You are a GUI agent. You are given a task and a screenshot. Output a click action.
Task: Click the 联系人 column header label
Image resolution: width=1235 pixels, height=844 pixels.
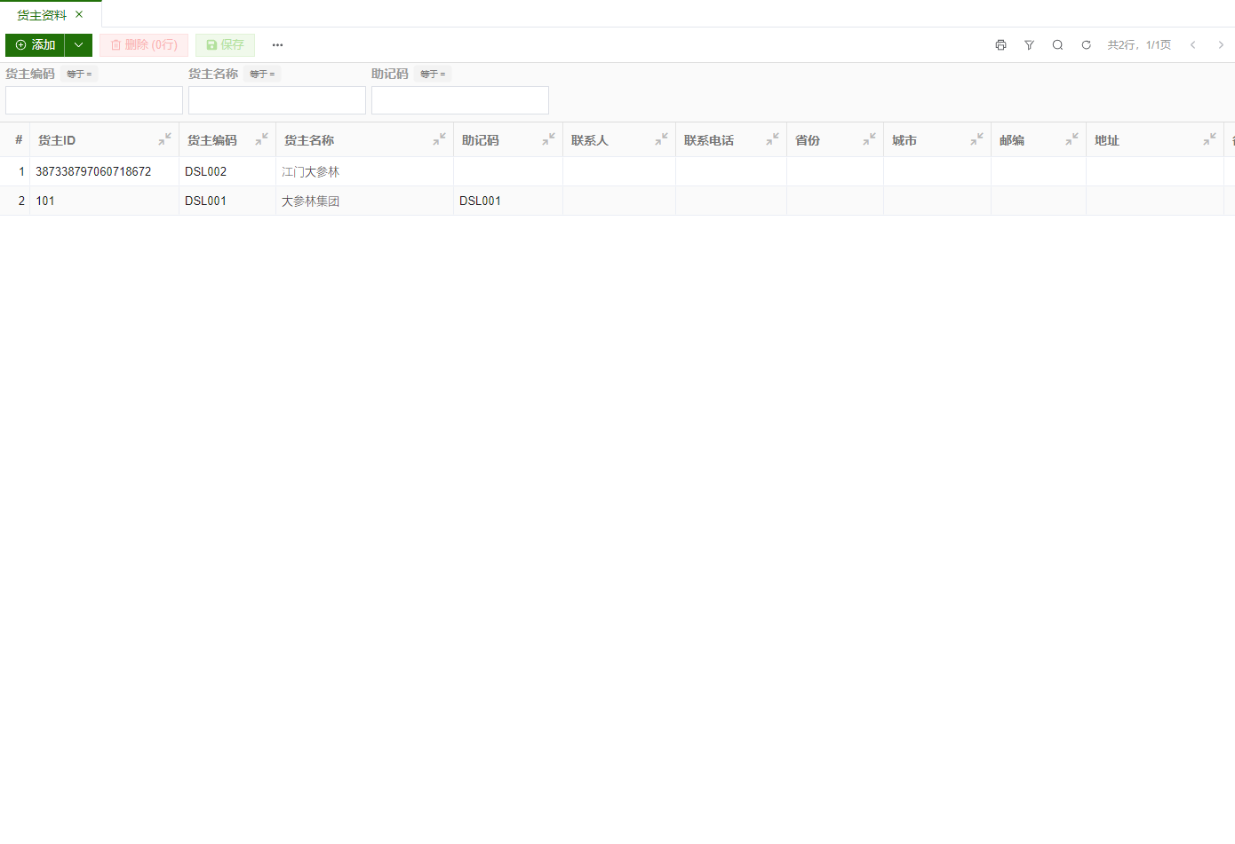(590, 140)
